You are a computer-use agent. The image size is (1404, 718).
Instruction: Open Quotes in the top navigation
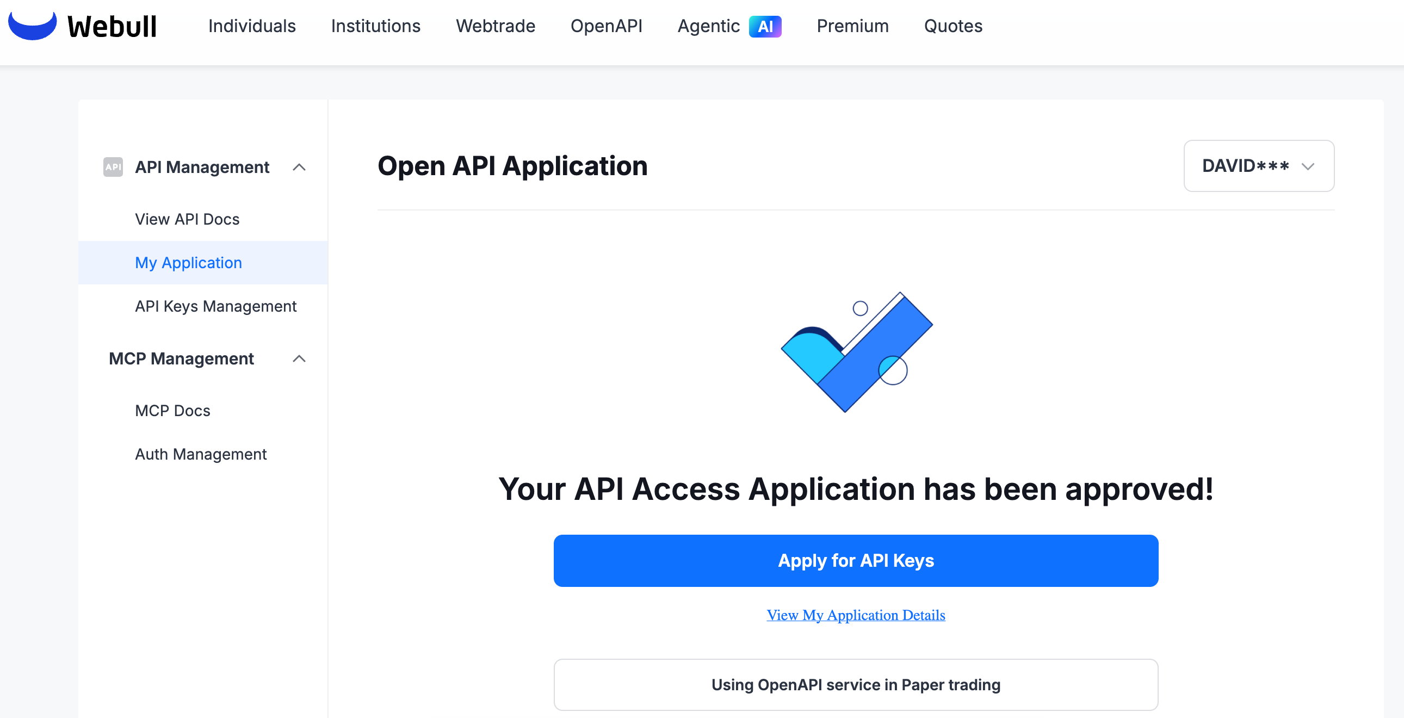click(953, 26)
